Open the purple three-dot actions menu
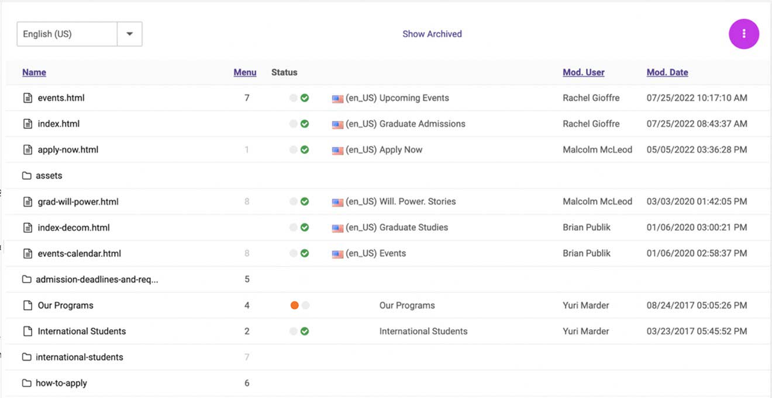 coord(743,34)
